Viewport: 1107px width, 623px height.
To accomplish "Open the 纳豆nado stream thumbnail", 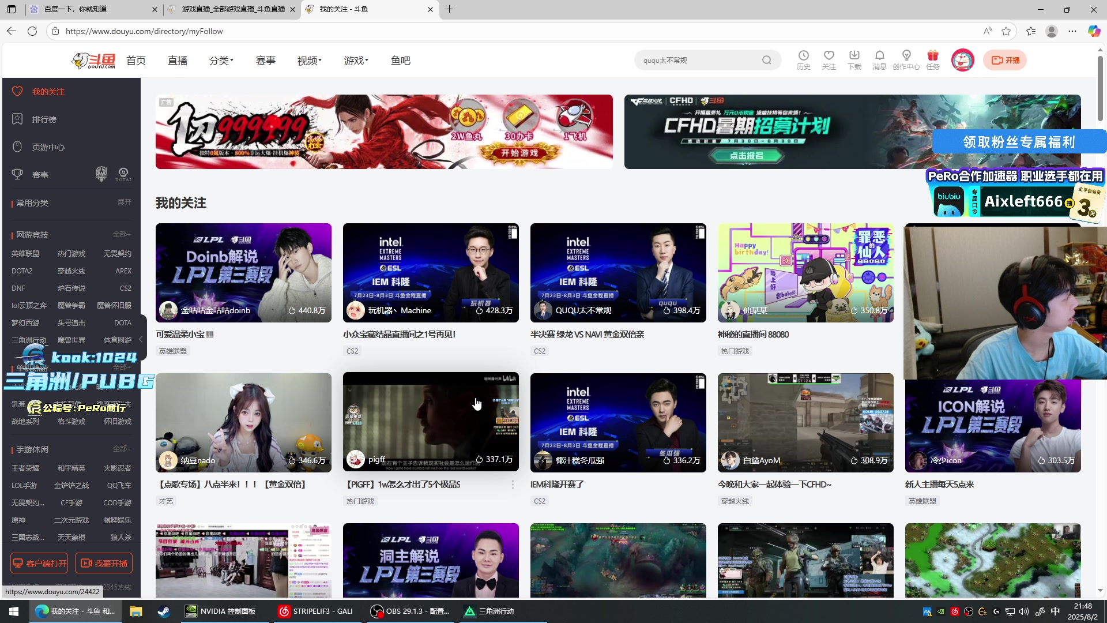I will (243, 423).
